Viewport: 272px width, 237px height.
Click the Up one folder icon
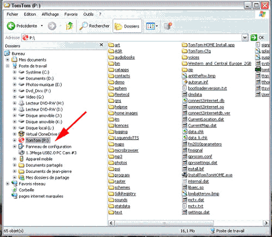[x=69, y=26]
